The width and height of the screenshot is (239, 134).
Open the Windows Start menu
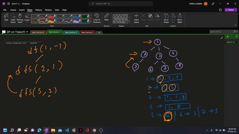[5, 130]
